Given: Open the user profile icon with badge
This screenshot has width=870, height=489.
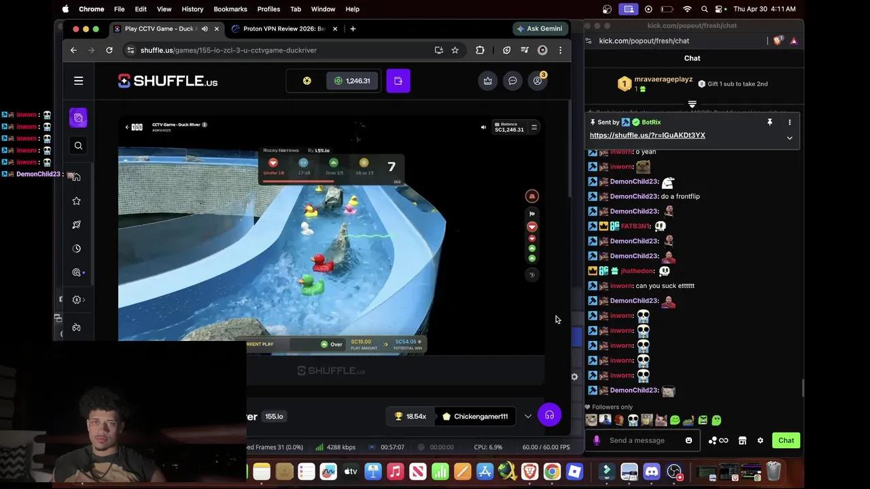Looking at the screenshot, I should [538, 81].
